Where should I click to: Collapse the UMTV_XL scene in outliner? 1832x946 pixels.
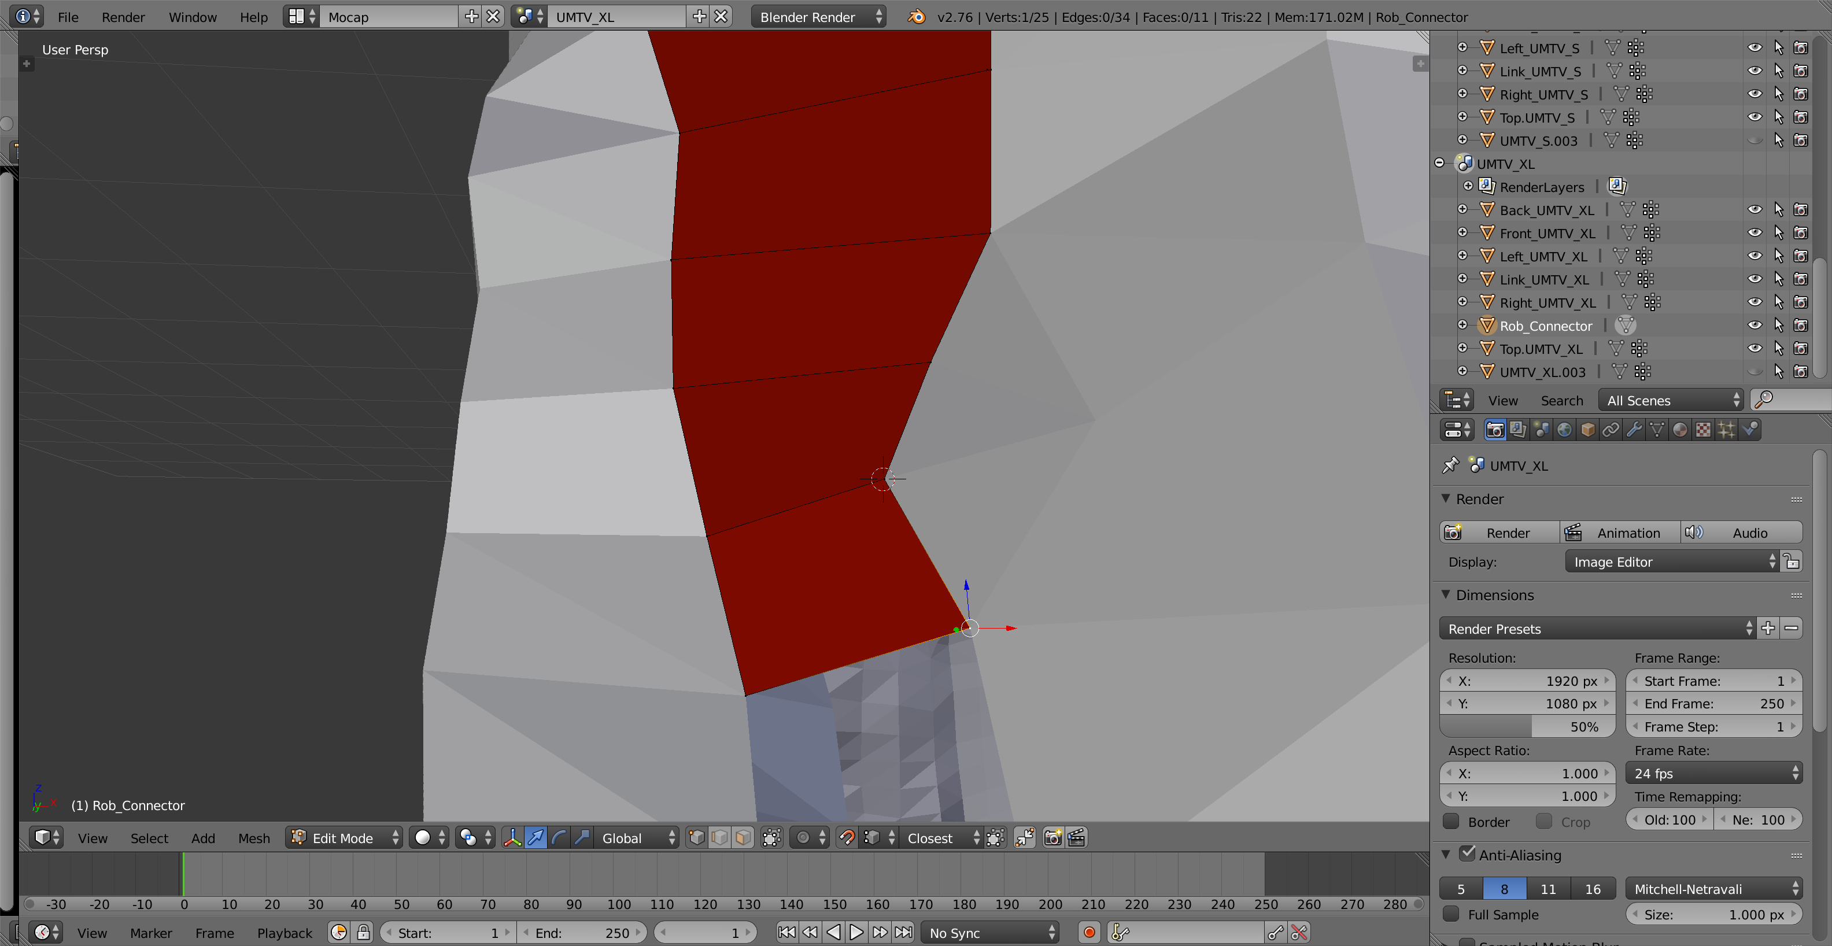[x=1439, y=163]
